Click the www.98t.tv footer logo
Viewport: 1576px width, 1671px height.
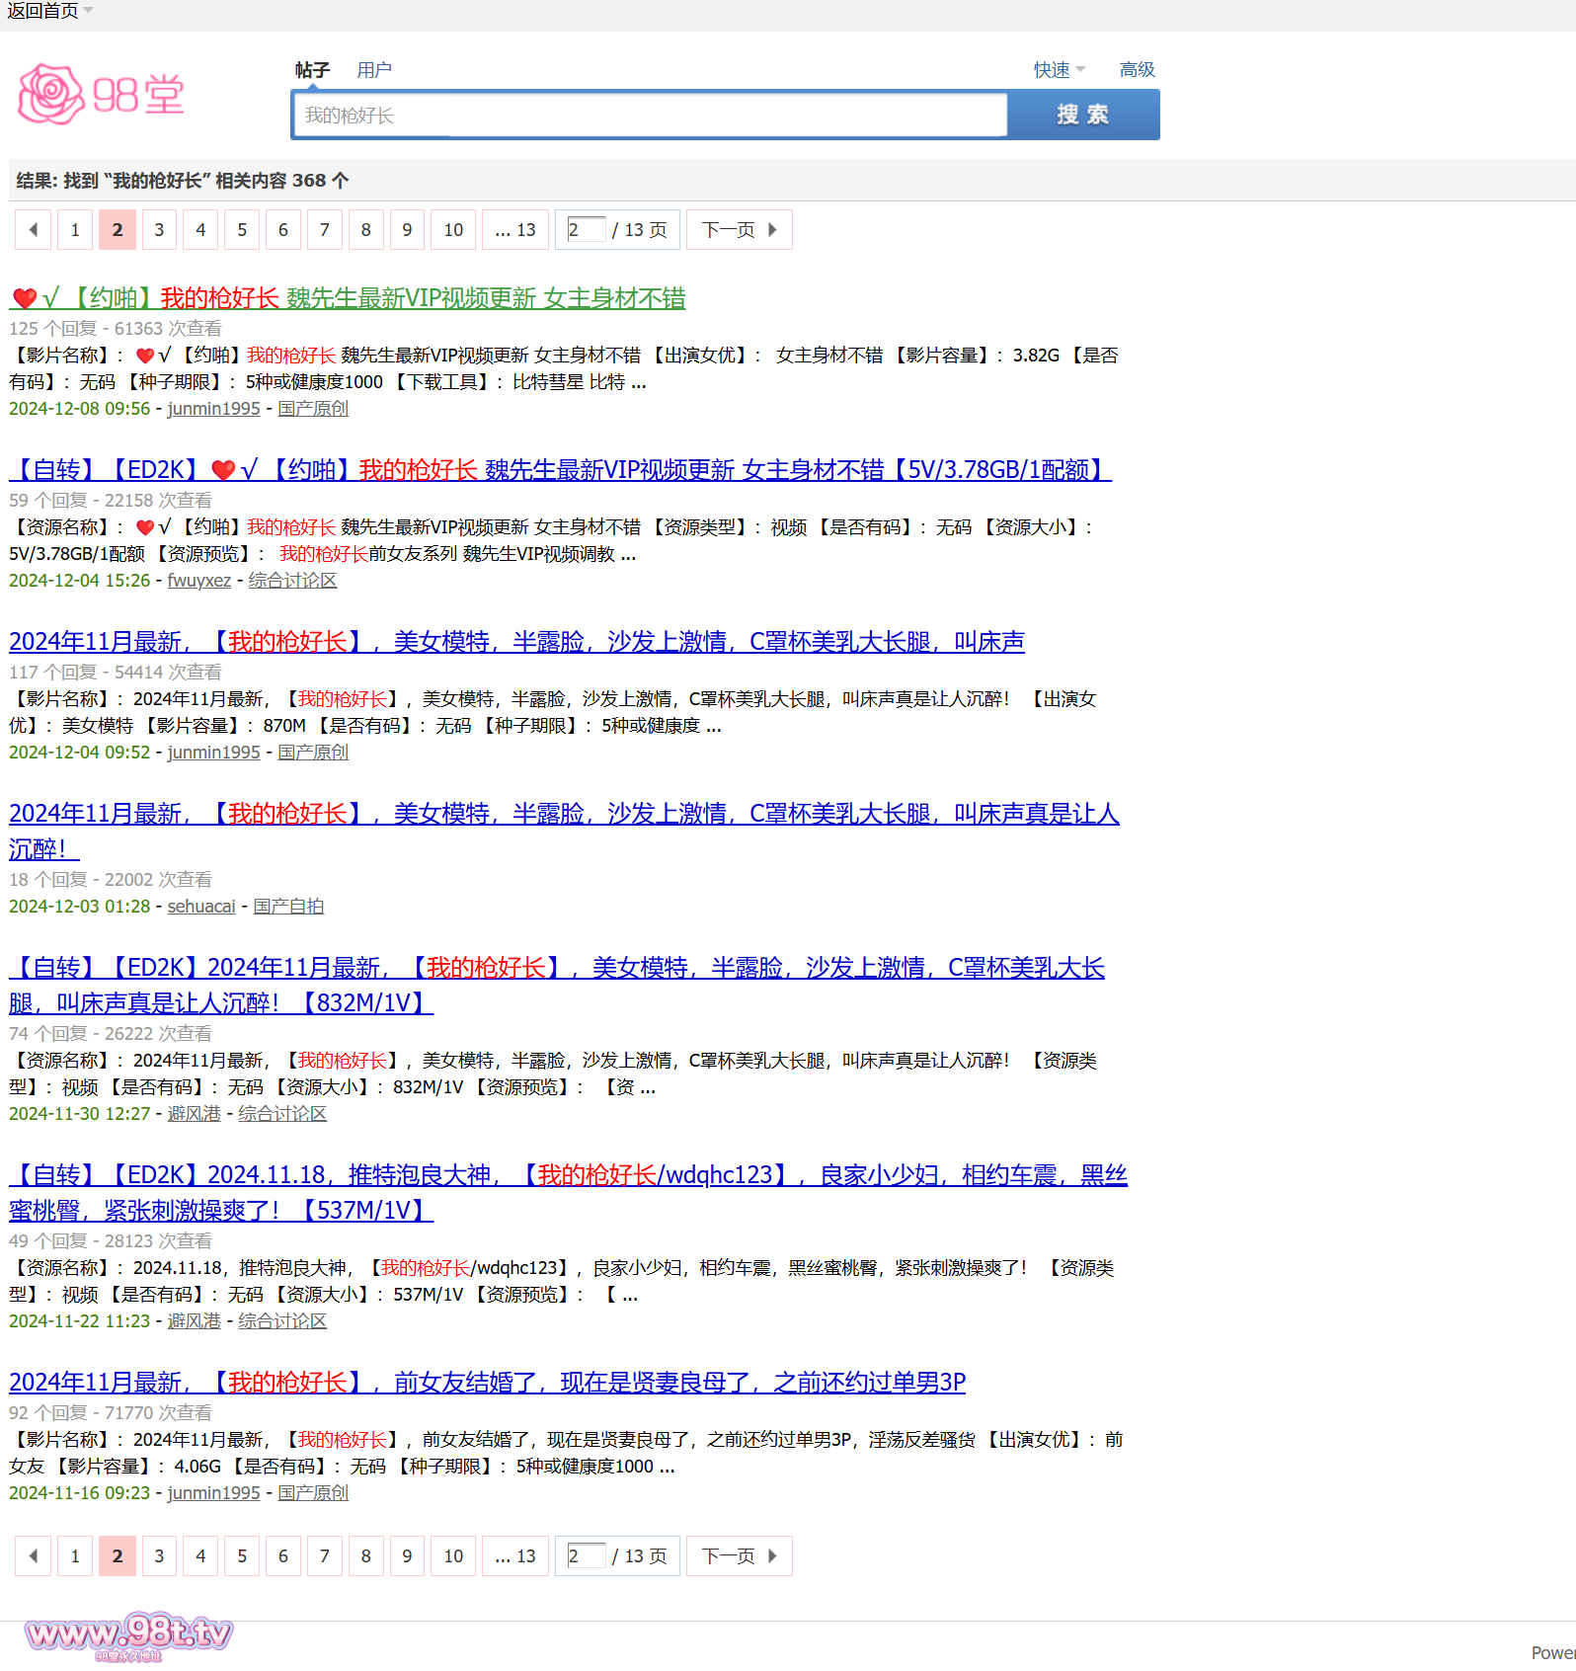pyautogui.click(x=128, y=1636)
